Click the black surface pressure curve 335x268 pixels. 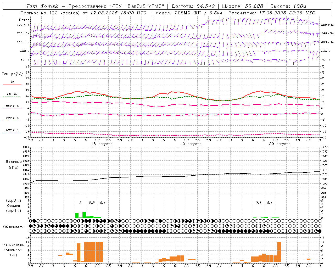(x=175, y=176)
